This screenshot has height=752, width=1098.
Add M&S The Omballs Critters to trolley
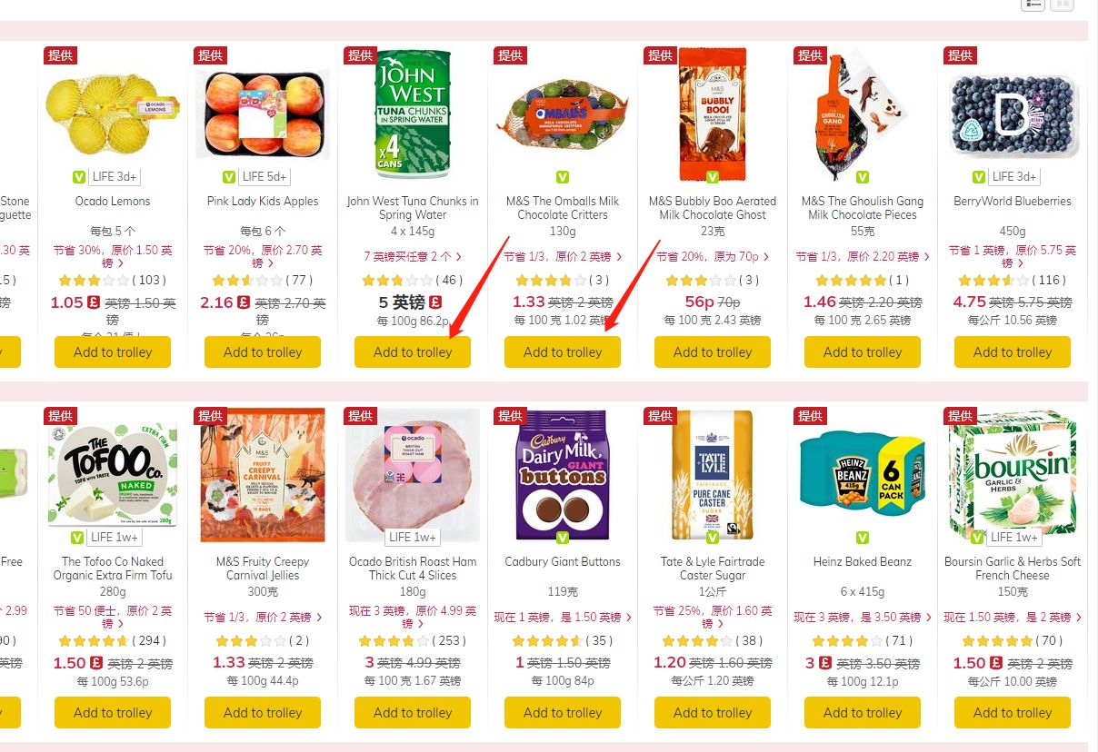tap(563, 352)
